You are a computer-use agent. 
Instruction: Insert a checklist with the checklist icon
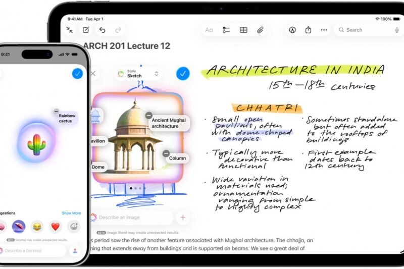pos(226,30)
